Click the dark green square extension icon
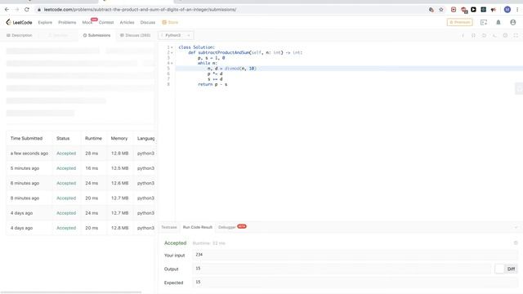 pyautogui.click(x=483, y=10)
